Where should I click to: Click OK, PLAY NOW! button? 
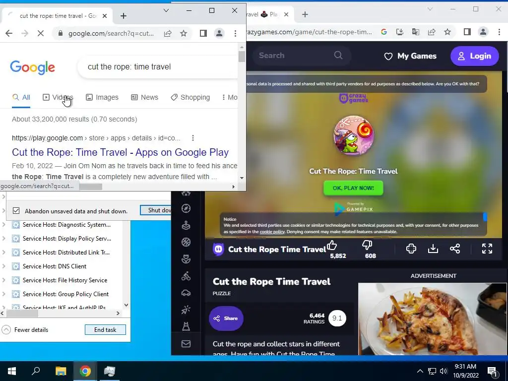[353, 188]
